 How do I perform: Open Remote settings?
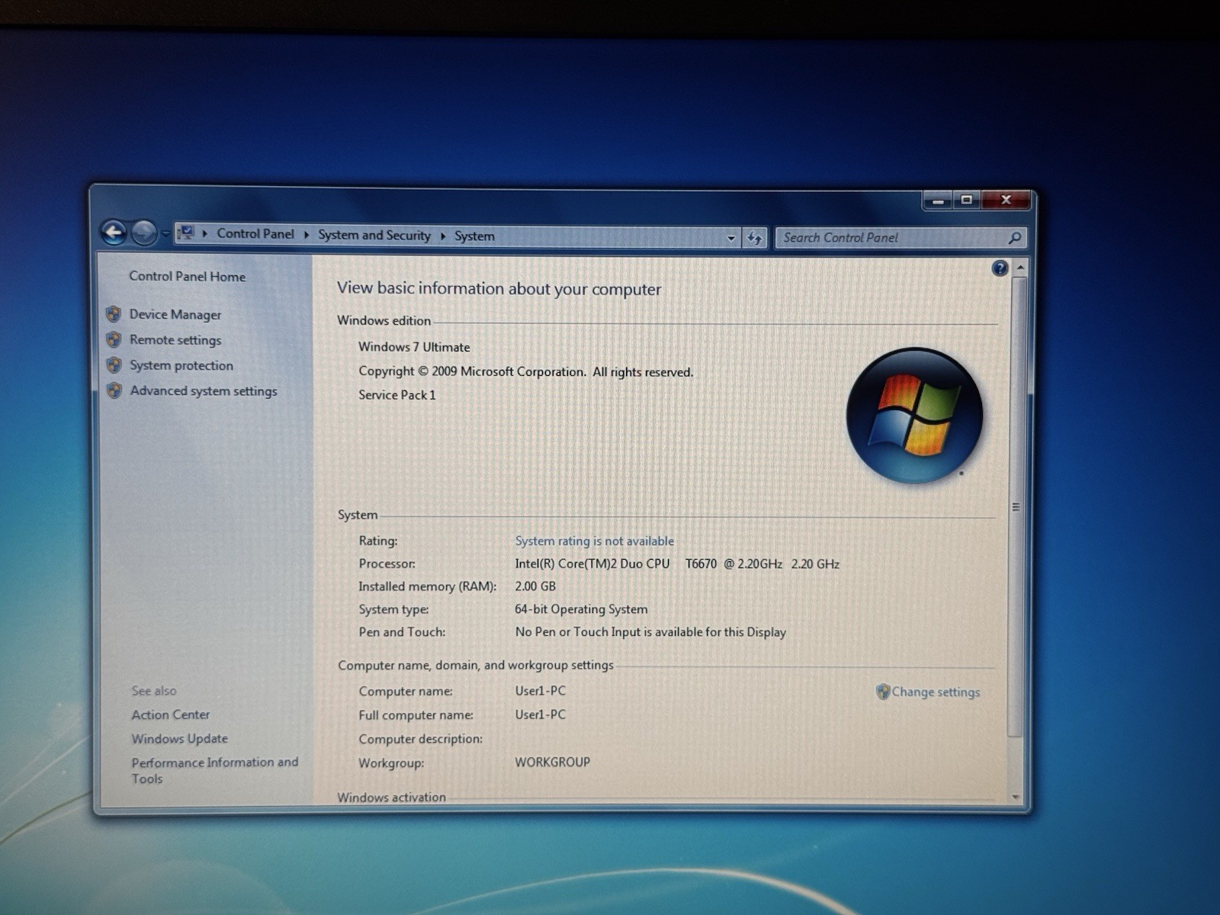click(x=175, y=340)
